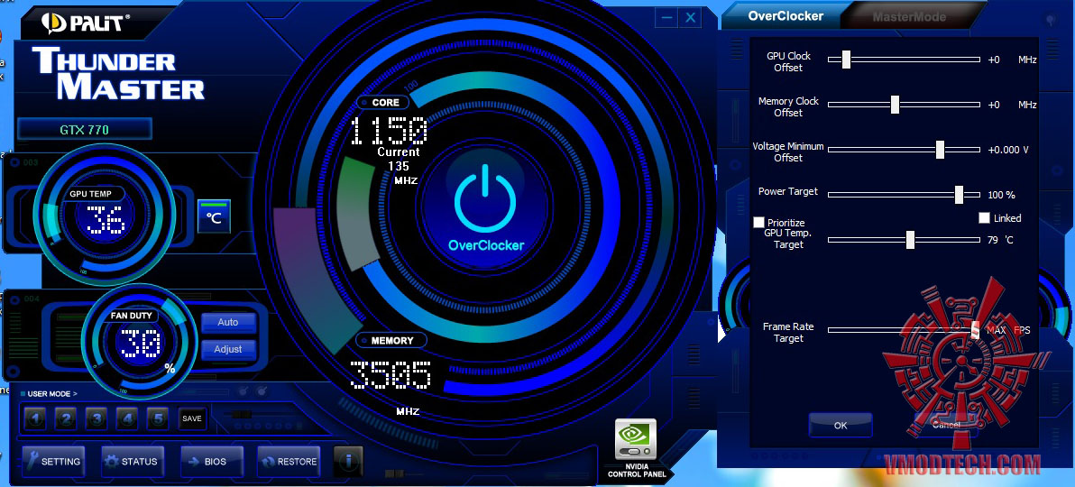
Task: Click the 79 °C temperature target value
Action: tap(1000, 240)
